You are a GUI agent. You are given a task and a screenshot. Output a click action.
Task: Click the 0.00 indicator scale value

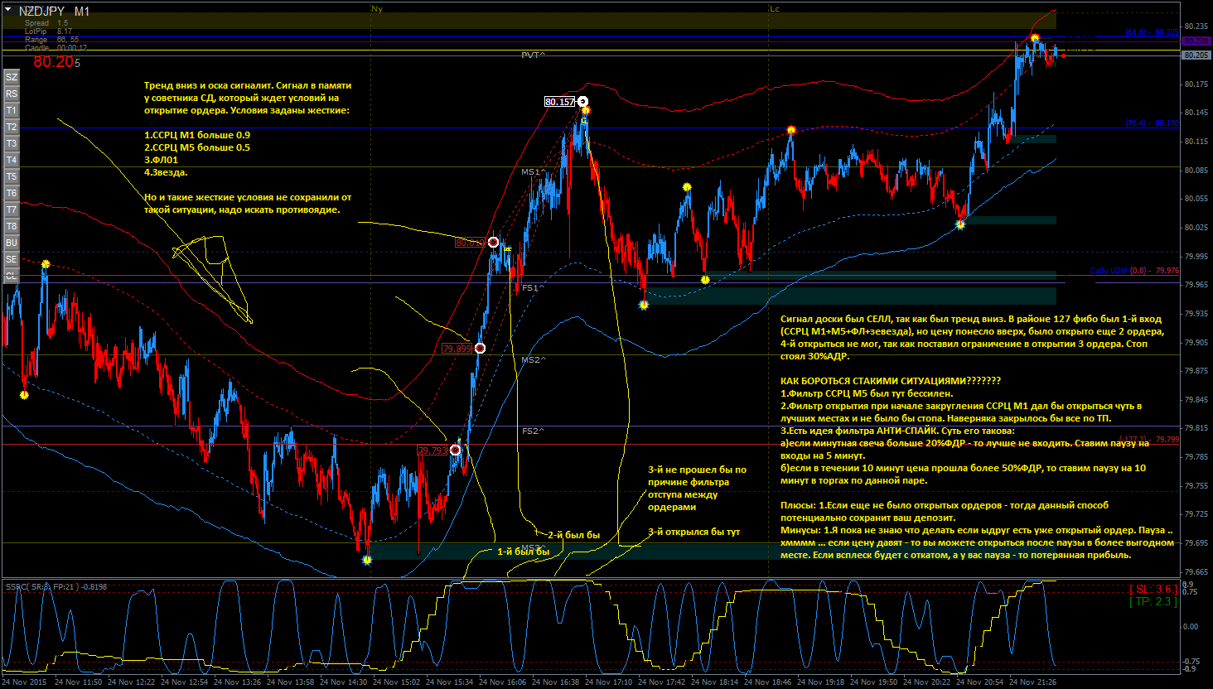(x=1190, y=626)
